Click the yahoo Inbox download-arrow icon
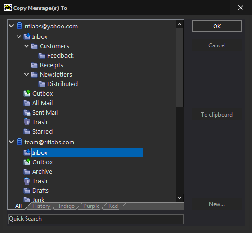Image resolution: width=252 pixels, height=233 pixels. pos(27,36)
